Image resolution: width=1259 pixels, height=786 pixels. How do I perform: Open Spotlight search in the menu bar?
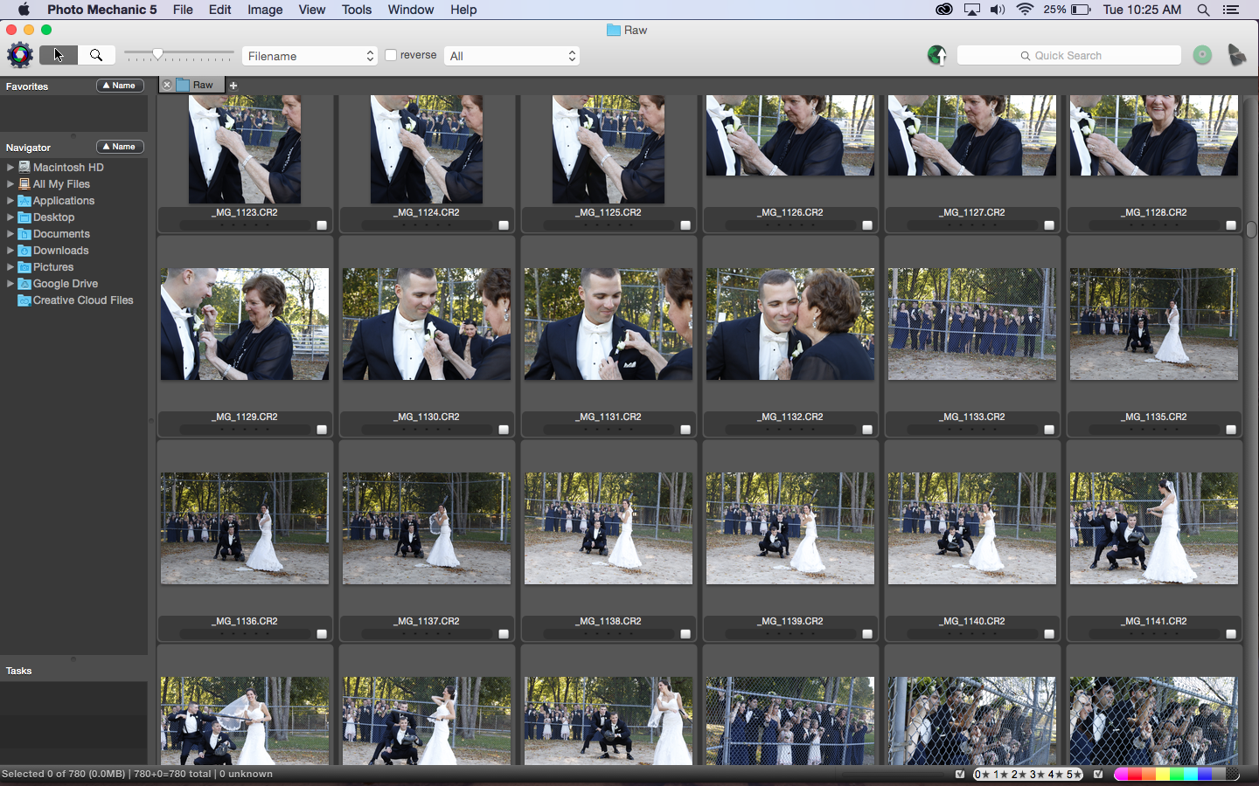[1203, 10]
